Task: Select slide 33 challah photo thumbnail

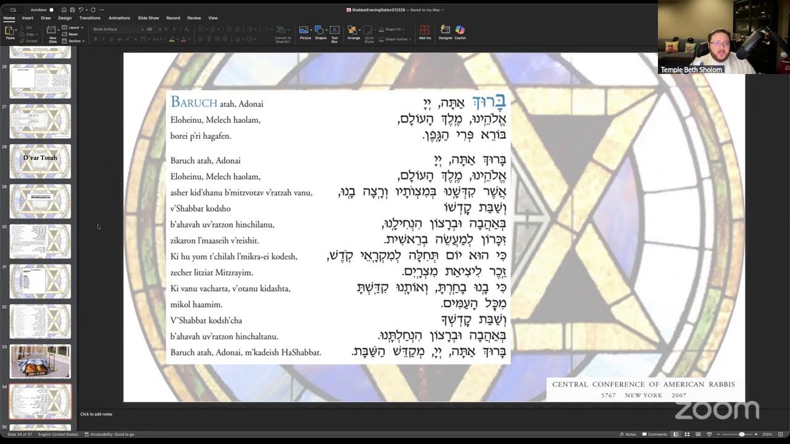Action: 40,361
